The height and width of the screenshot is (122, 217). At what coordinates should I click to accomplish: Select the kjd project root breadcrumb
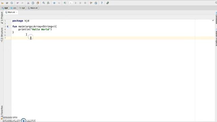click(x=5, y=8)
